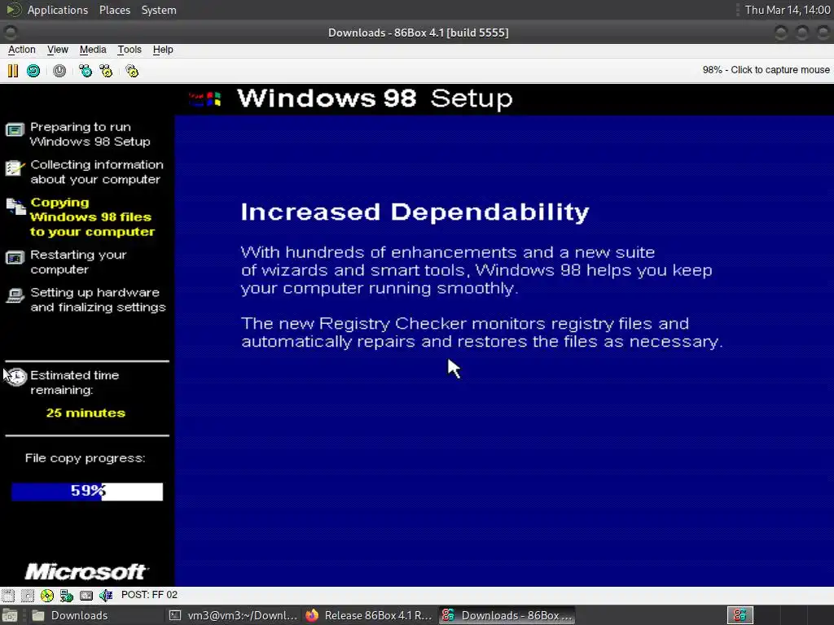Click the 'File copy progress:' label
The height and width of the screenshot is (625, 834).
85,458
